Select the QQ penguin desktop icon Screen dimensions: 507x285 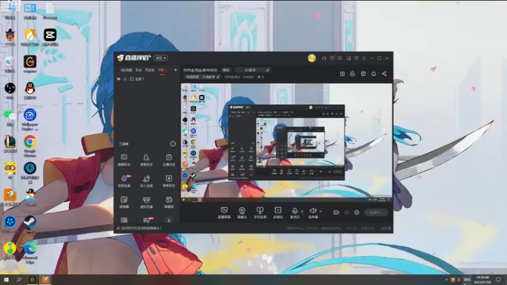tap(30, 90)
